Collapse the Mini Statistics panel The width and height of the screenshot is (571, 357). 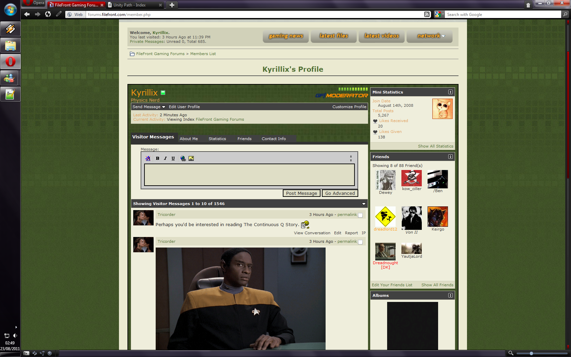[450, 92]
